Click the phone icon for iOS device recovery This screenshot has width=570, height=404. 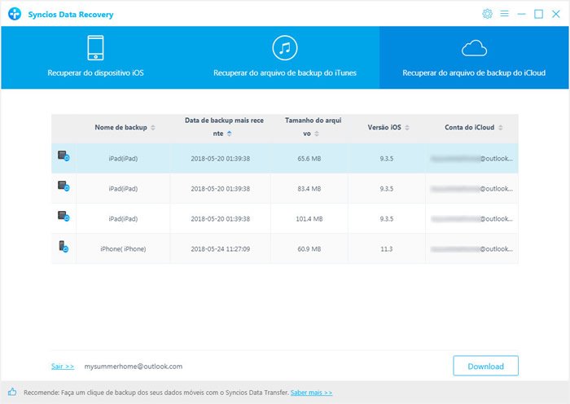[x=95, y=47]
